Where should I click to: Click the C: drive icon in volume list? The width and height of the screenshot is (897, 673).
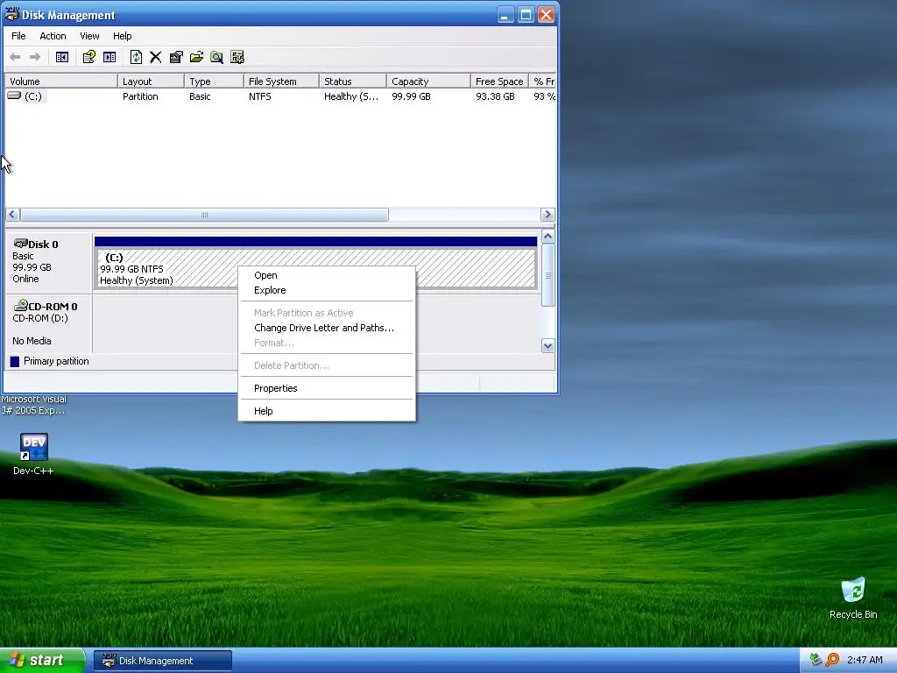click(14, 96)
